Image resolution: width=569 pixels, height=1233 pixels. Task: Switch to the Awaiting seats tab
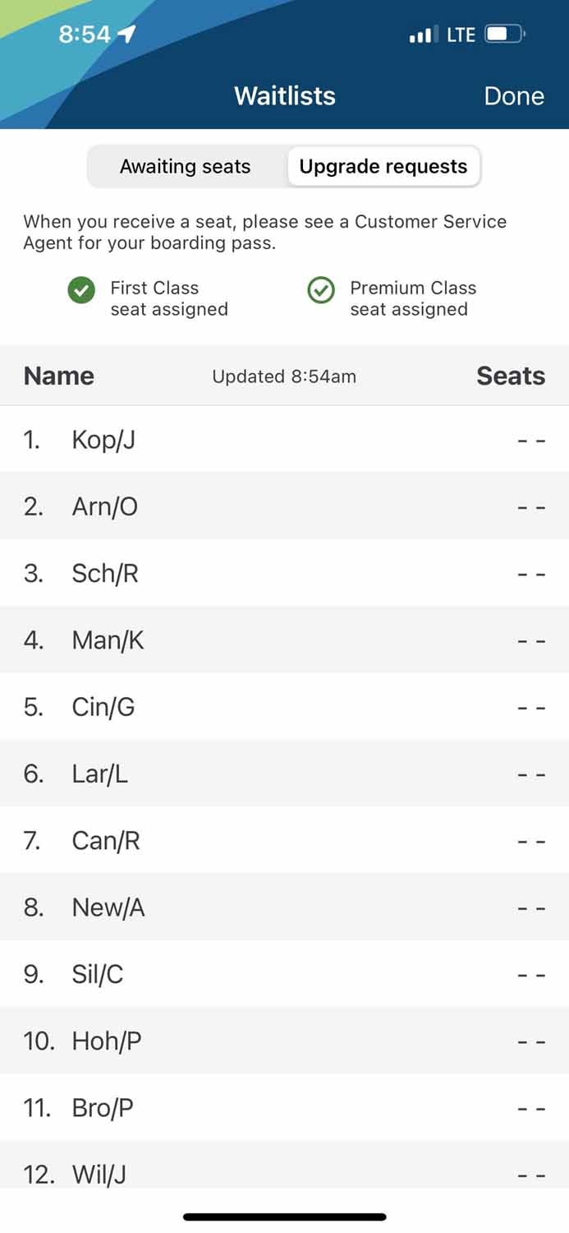tap(186, 167)
